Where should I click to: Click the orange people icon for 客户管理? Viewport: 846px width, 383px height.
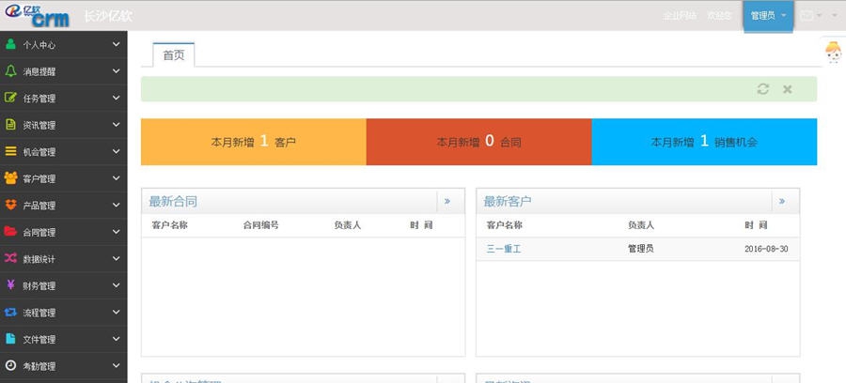pyautogui.click(x=10, y=177)
